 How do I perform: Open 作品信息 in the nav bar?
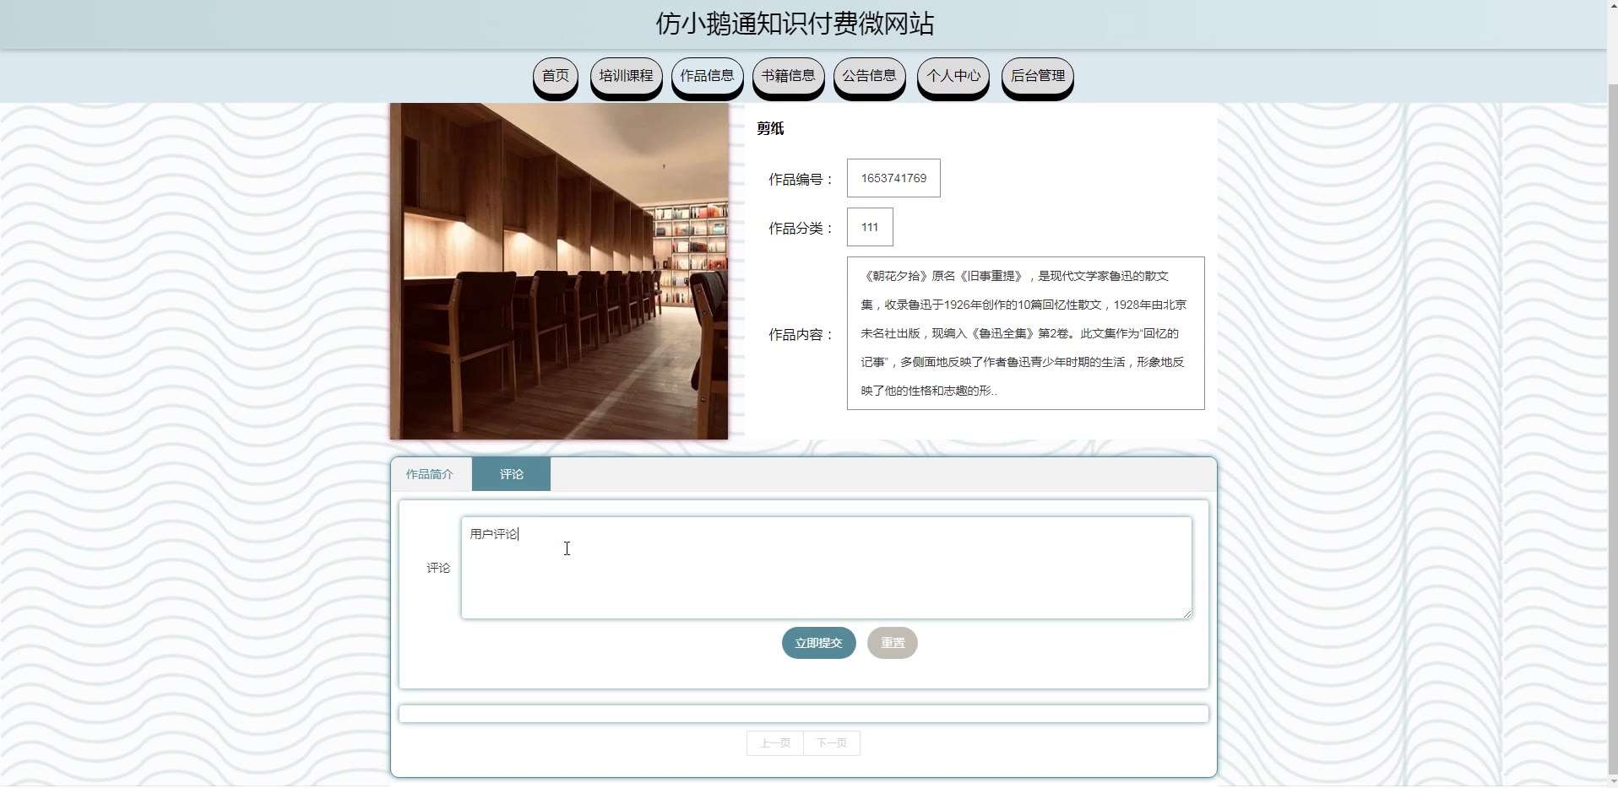(x=707, y=76)
